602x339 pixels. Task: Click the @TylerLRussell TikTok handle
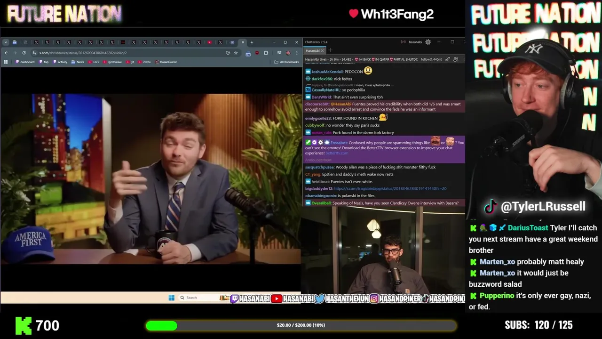click(543, 206)
